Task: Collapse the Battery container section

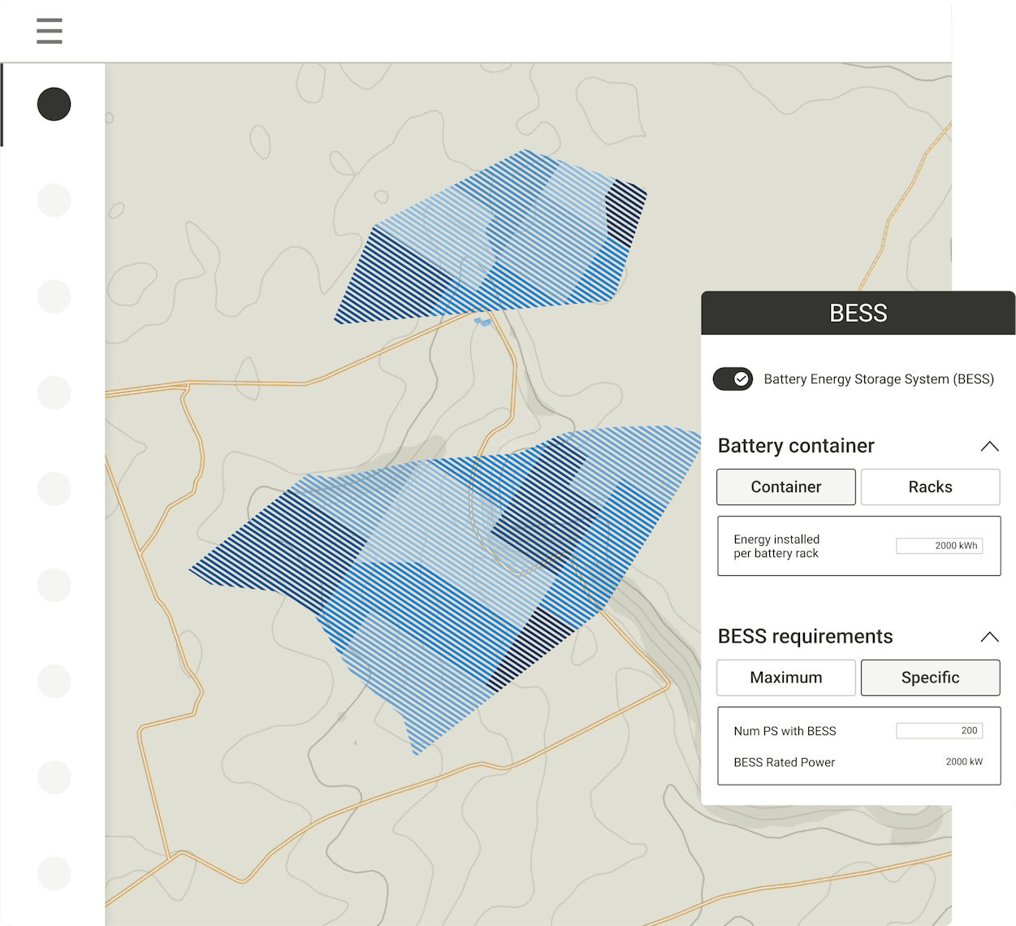Action: pyautogui.click(x=989, y=446)
